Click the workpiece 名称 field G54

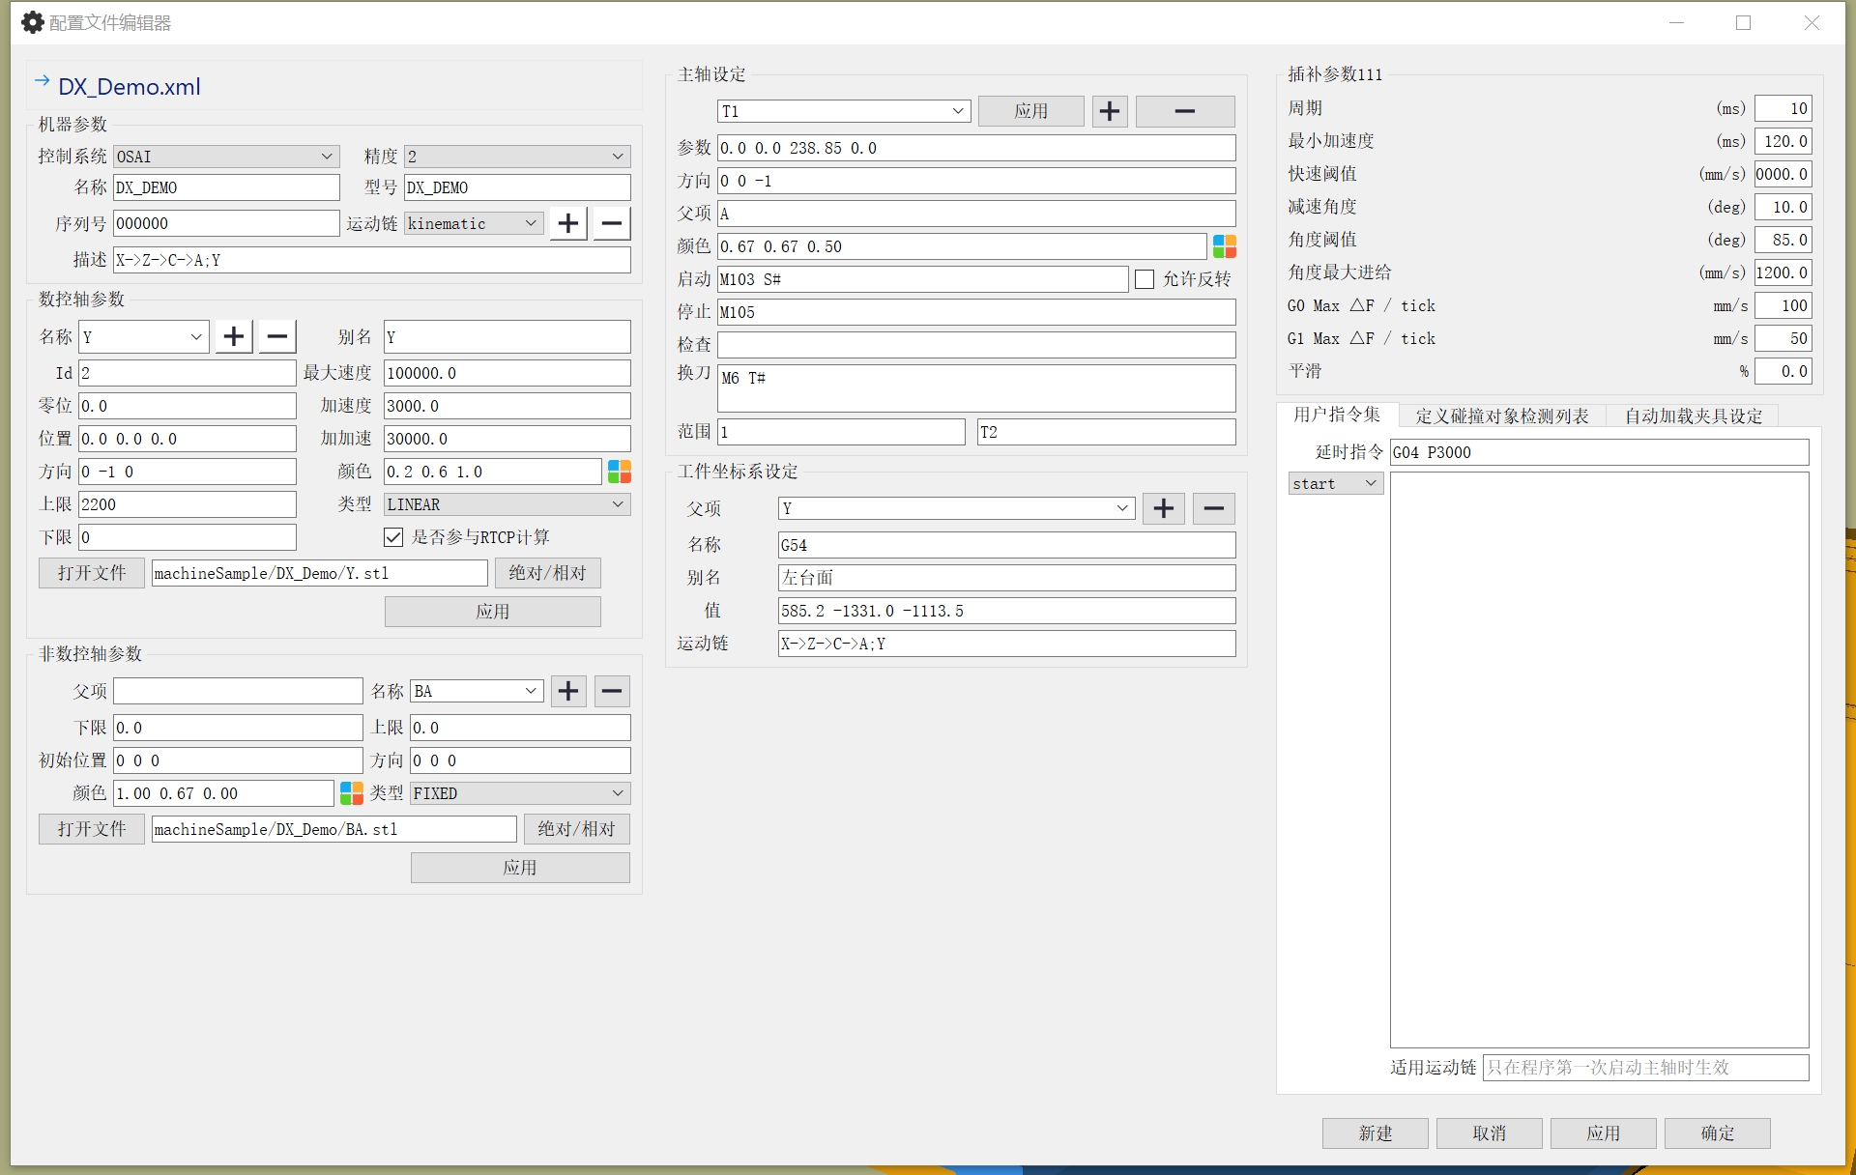(1006, 545)
